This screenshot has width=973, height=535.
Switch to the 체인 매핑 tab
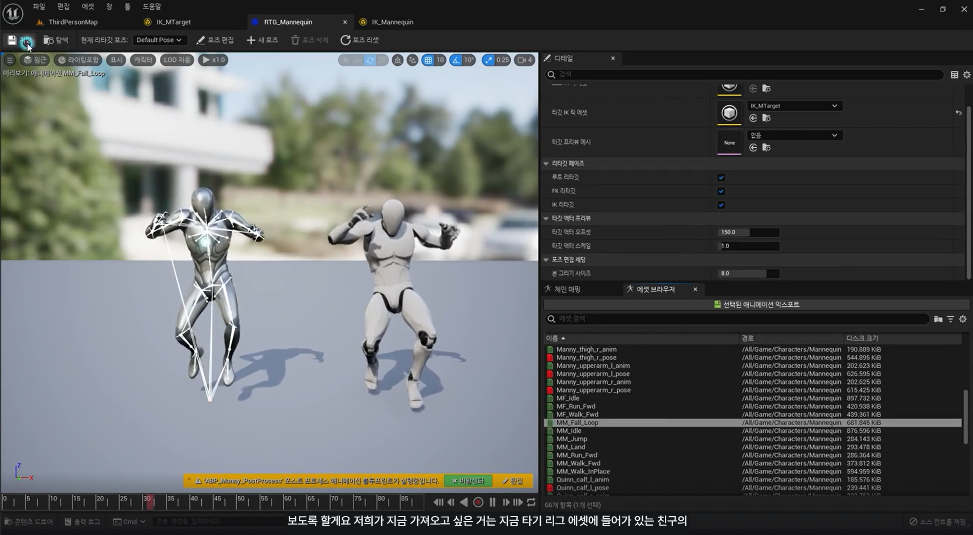point(567,289)
